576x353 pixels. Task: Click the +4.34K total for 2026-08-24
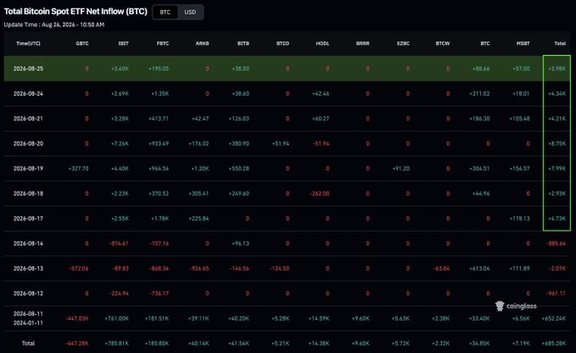tap(556, 93)
